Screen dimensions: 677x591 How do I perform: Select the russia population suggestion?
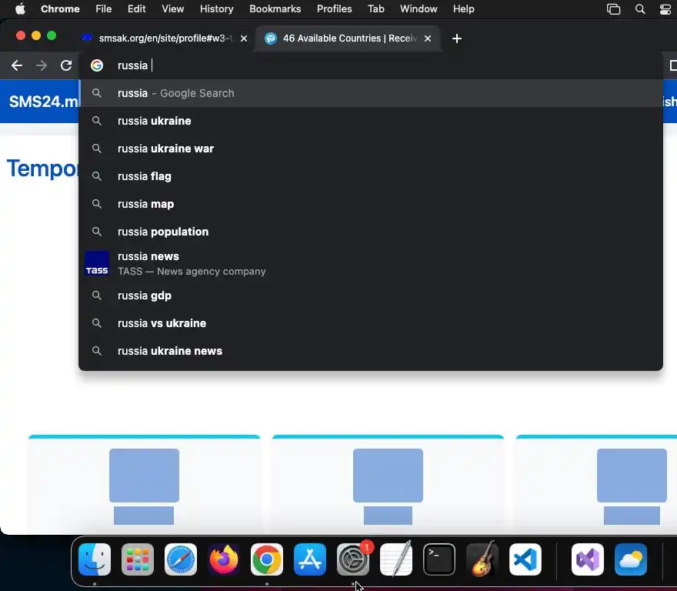coord(371,232)
